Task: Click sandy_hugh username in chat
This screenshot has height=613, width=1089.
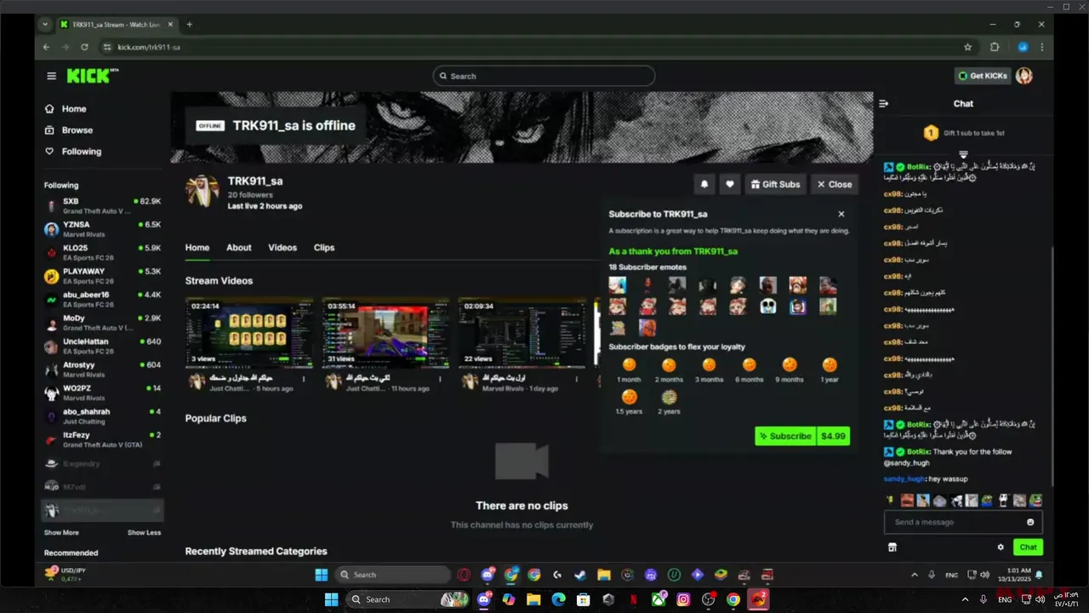Action: [x=904, y=479]
